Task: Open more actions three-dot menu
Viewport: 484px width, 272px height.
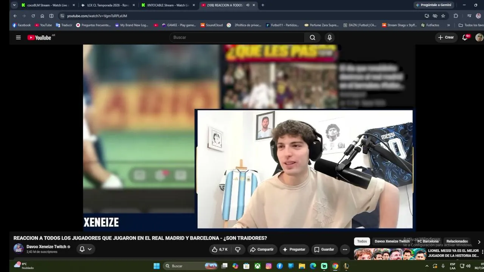Action: pos(345,249)
